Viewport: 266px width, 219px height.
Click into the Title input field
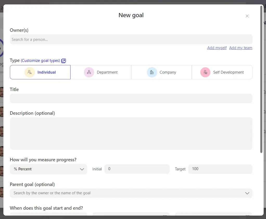point(131,98)
